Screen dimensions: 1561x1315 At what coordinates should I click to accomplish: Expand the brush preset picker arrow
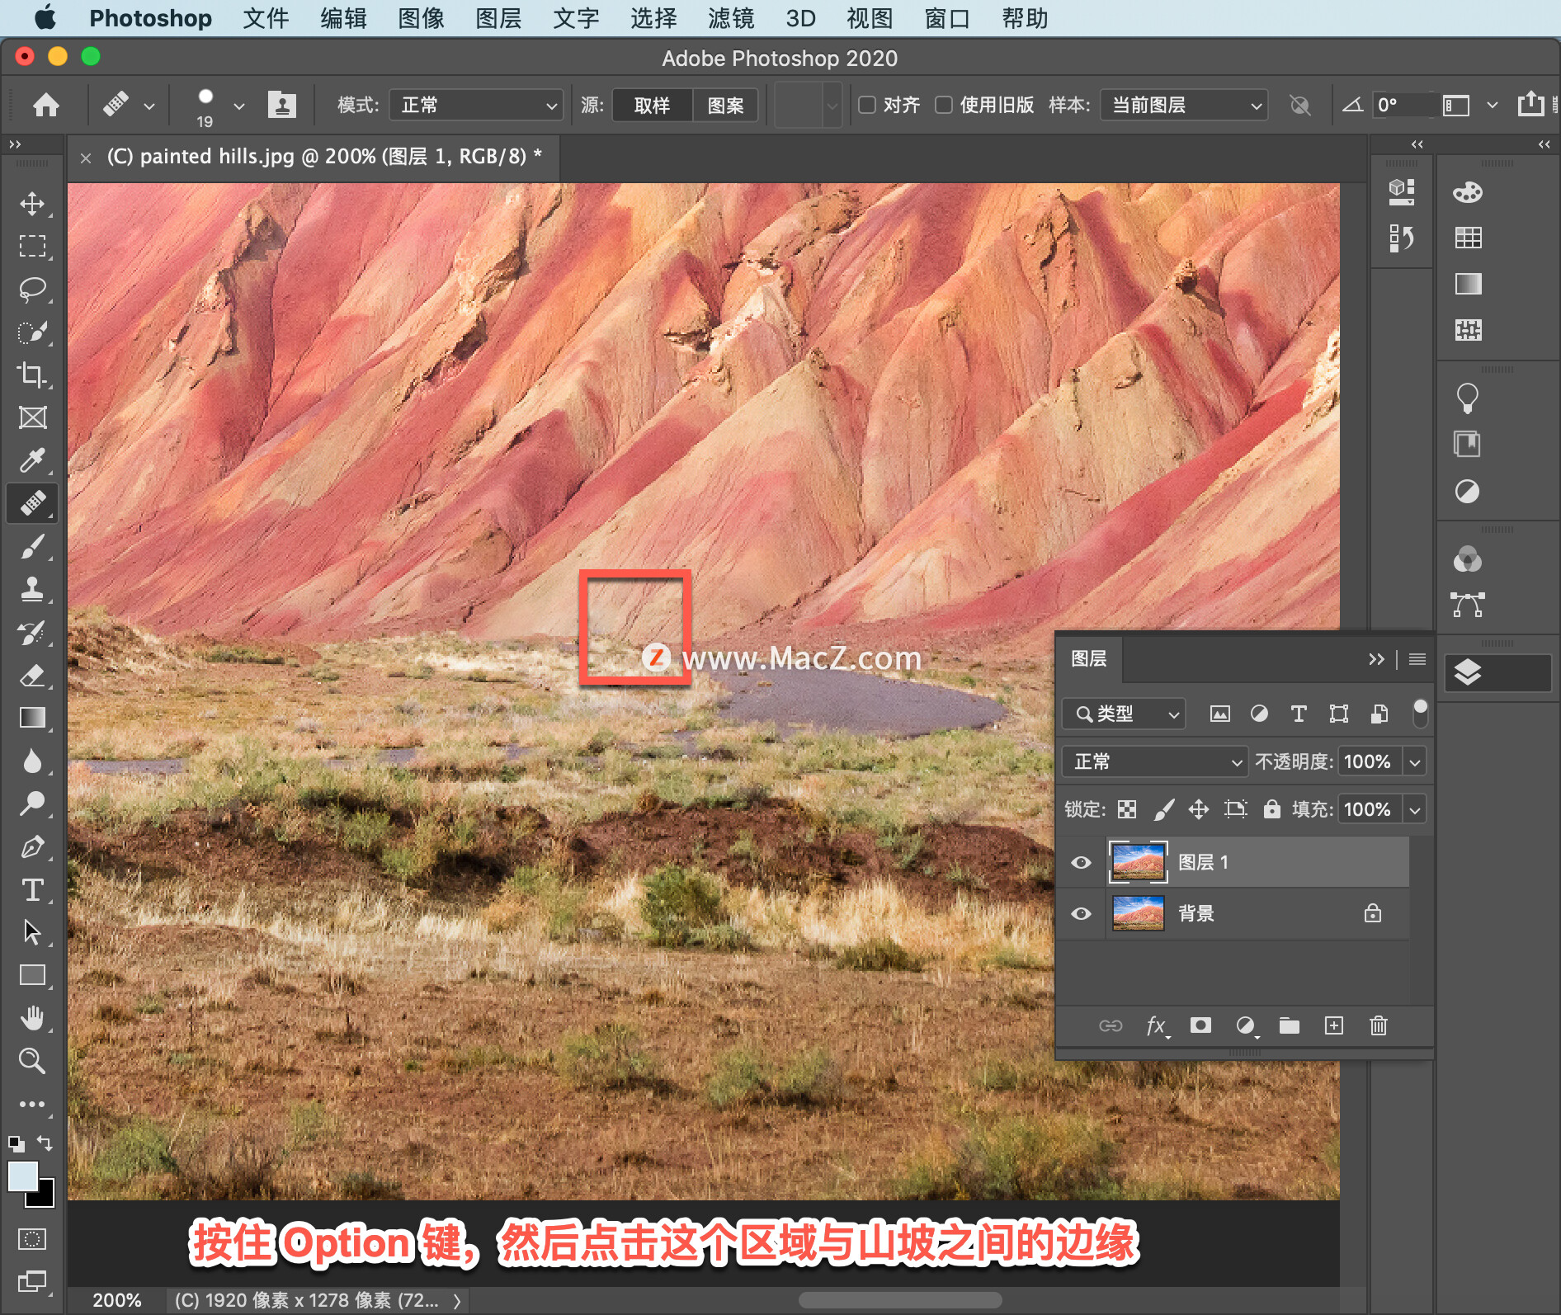[239, 106]
